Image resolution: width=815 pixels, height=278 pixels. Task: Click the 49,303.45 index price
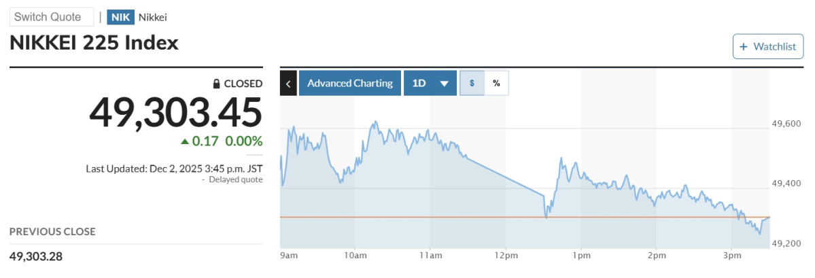point(175,112)
